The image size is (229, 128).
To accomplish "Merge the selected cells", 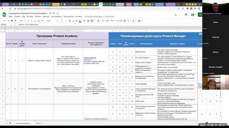I will tap(92, 21).
